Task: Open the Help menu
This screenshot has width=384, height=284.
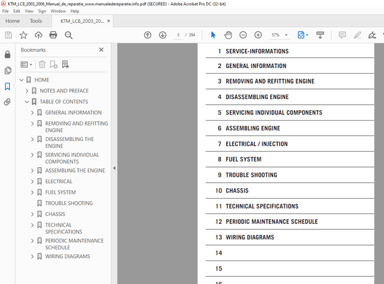Action: [75, 11]
